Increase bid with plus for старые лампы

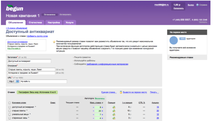click(102, 111)
